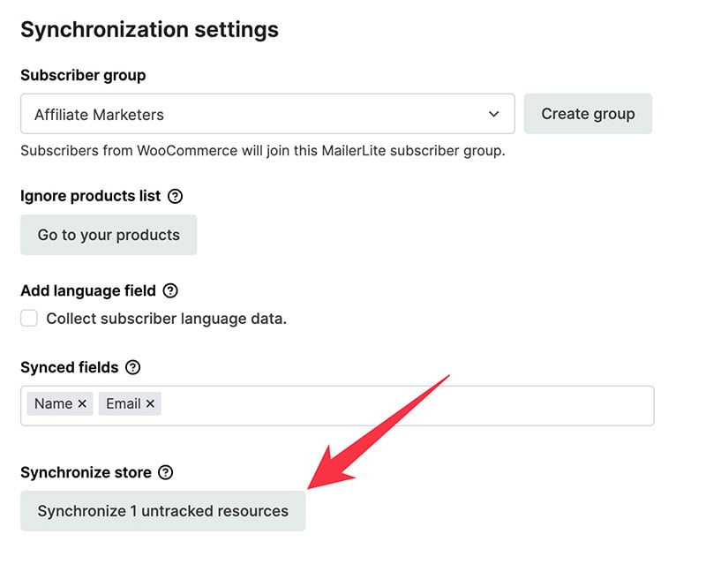Click the Create group button
This screenshot has height=564, width=706.
point(588,114)
